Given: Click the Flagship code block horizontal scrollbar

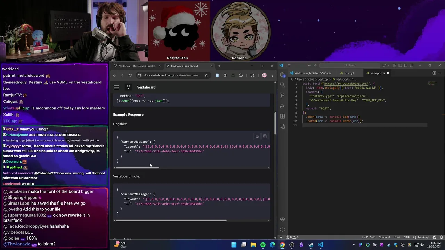Looking at the screenshot, I should coord(137,168).
